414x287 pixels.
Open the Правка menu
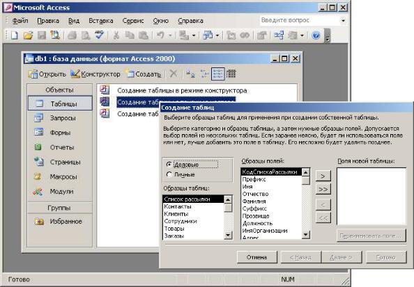coord(48,21)
